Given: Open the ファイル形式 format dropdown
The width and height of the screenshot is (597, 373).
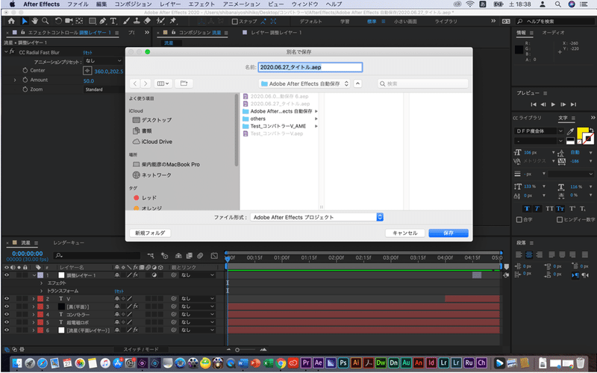Looking at the screenshot, I should point(316,217).
